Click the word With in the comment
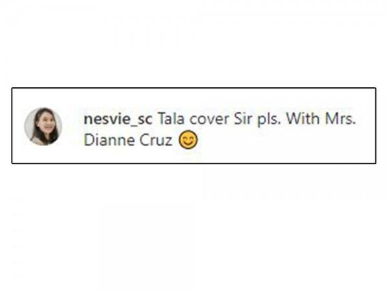 (x=303, y=118)
